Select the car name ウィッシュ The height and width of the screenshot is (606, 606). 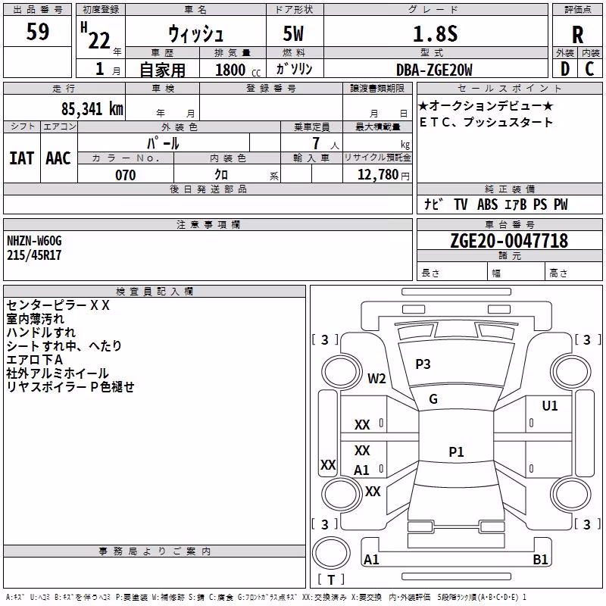click(x=195, y=33)
